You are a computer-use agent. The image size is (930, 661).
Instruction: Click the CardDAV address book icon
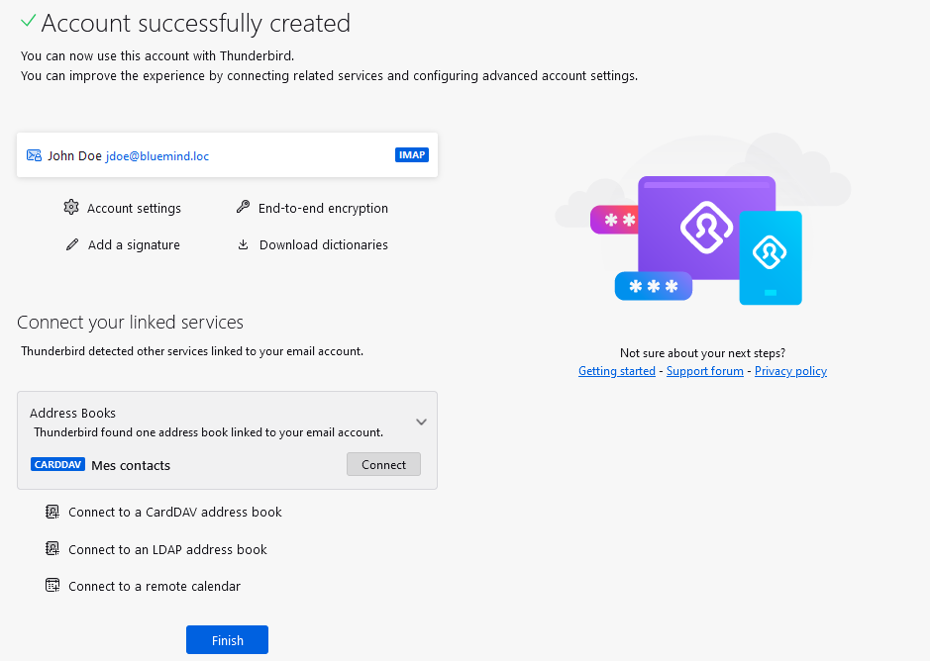point(52,513)
